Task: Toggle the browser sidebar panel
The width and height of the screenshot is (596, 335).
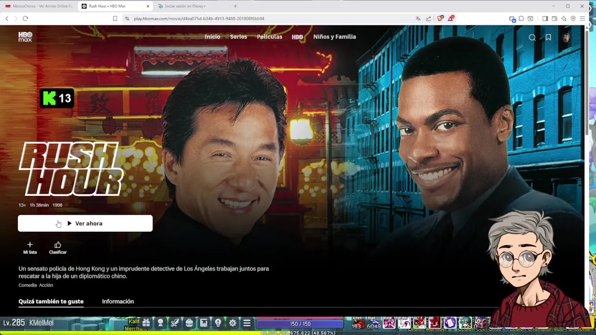Action: [545, 19]
